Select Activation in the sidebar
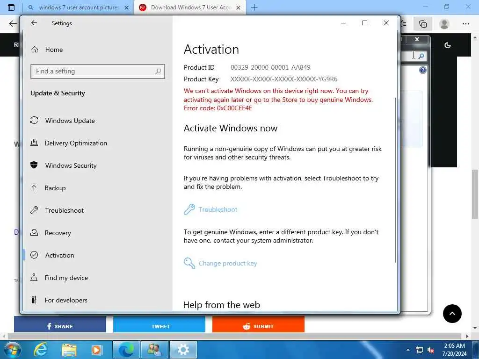This screenshot has width=479, height=359. tap(52, 255)
